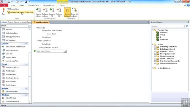The width and height of the screenshot is (190, 107).
Task: Close the cmdOpenMenu macro document
Action: pos(148,22)
